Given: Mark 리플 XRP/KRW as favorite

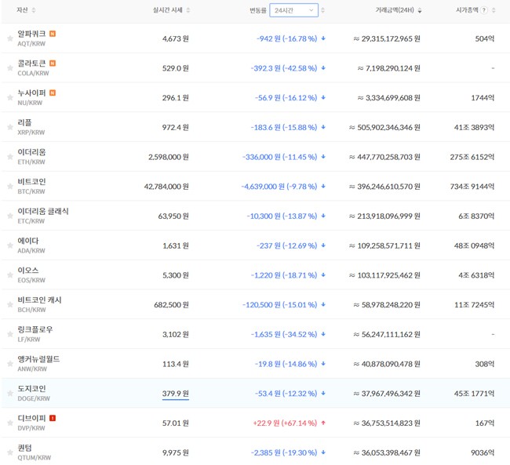Looking at the screenshot, I should pyautogui.click(x=10, y=128).
